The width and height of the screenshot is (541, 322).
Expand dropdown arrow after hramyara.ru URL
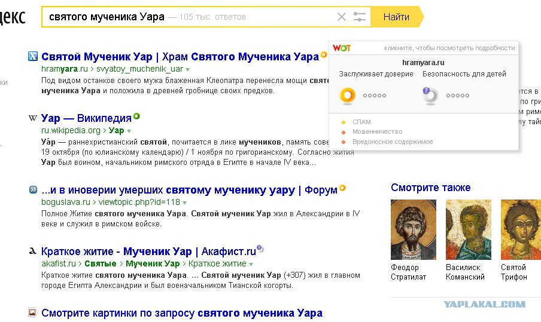tap(188, 69)
